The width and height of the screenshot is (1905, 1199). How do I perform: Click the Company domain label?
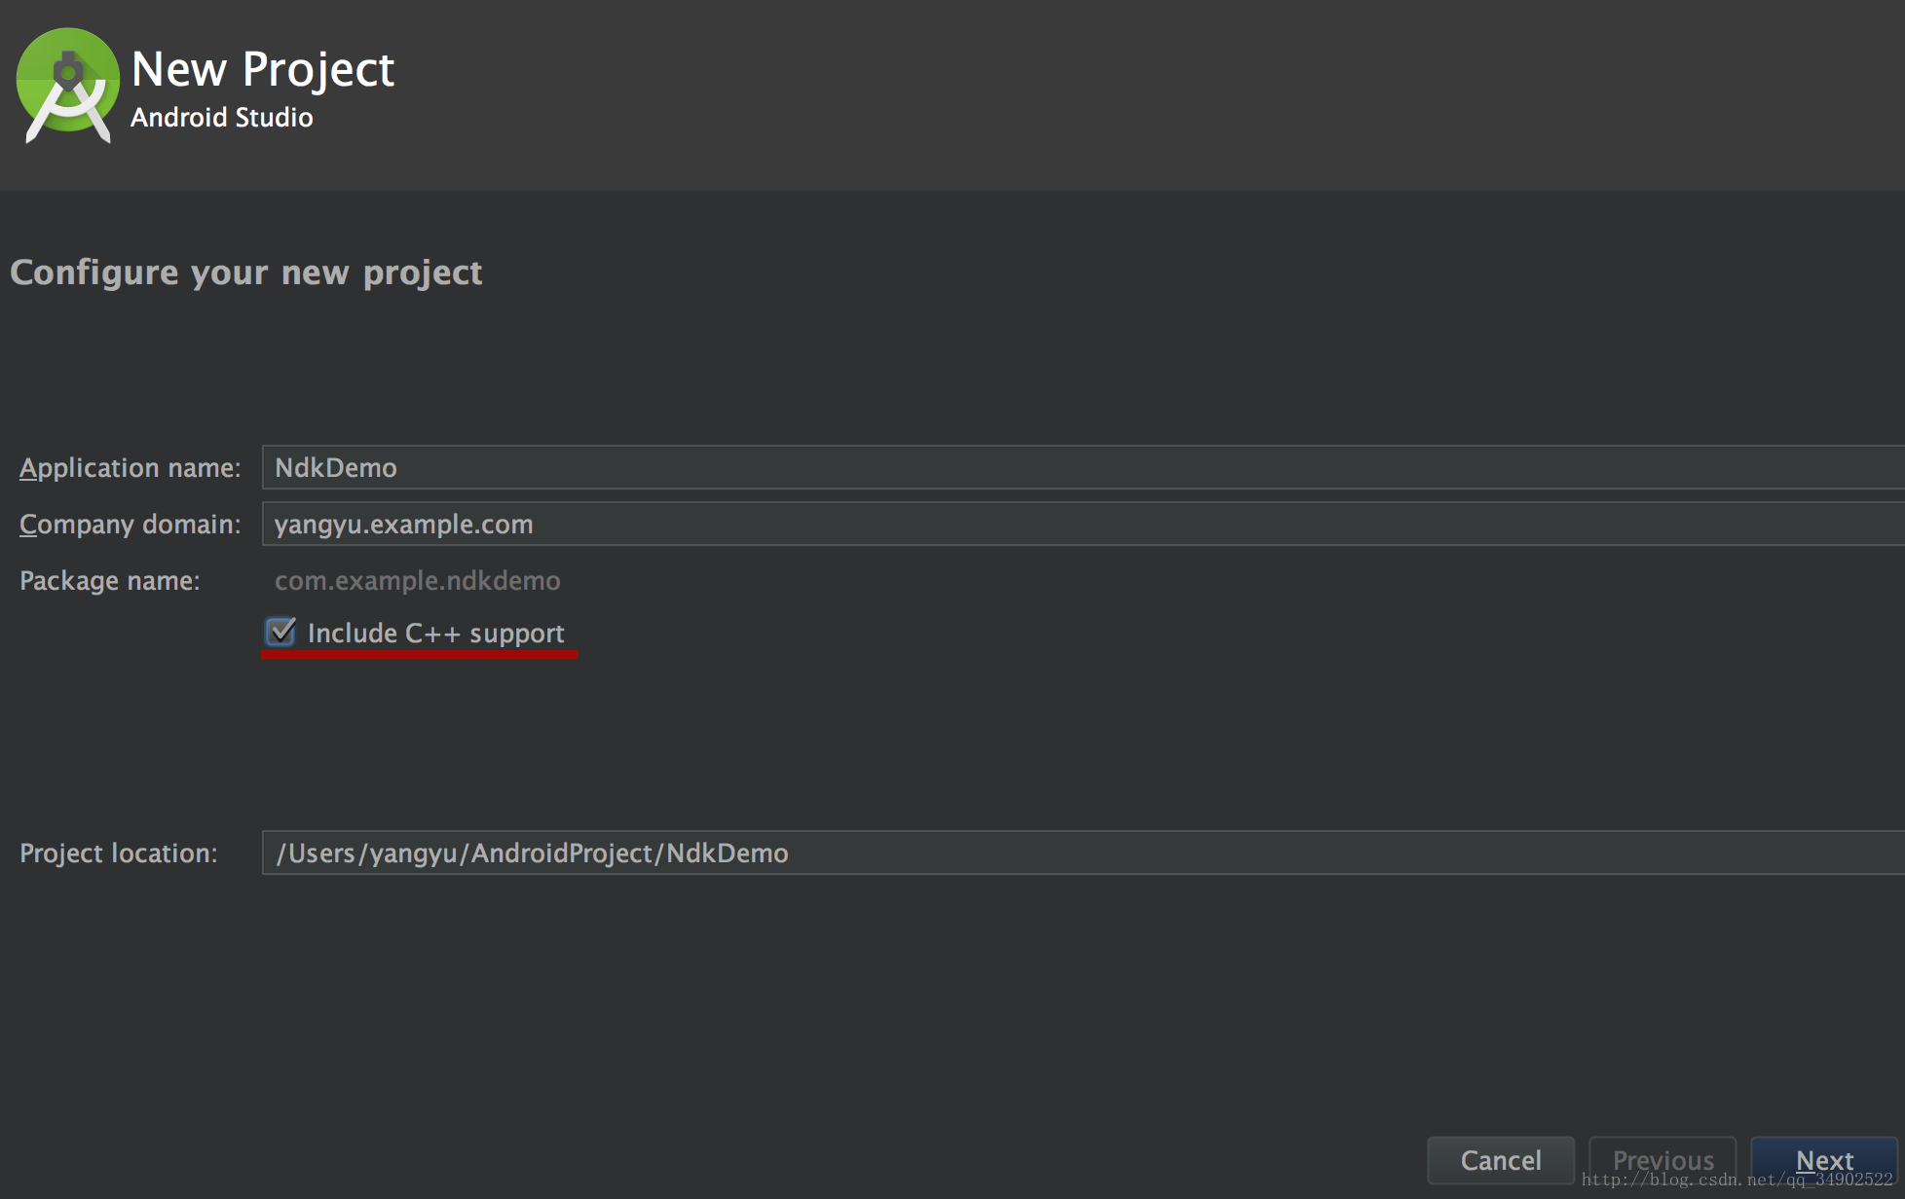click(130, 525)
